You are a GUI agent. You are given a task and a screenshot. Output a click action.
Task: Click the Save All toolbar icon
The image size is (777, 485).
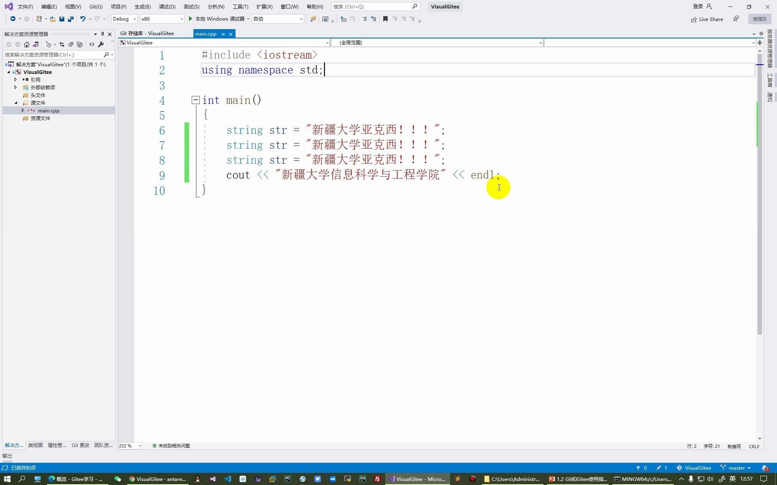(x=71, y=19)
